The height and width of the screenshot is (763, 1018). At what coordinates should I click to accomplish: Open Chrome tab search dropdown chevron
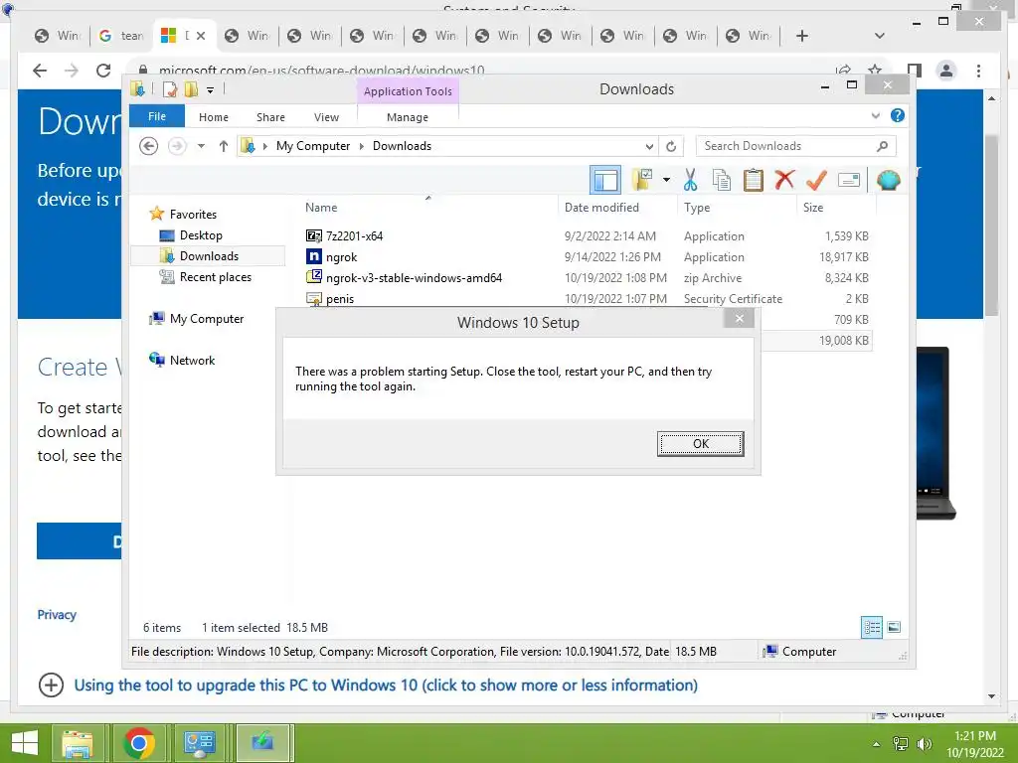click(879, 36)
